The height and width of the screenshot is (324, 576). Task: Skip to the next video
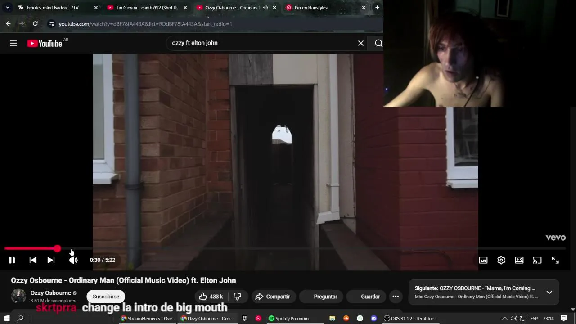(51, 260)
